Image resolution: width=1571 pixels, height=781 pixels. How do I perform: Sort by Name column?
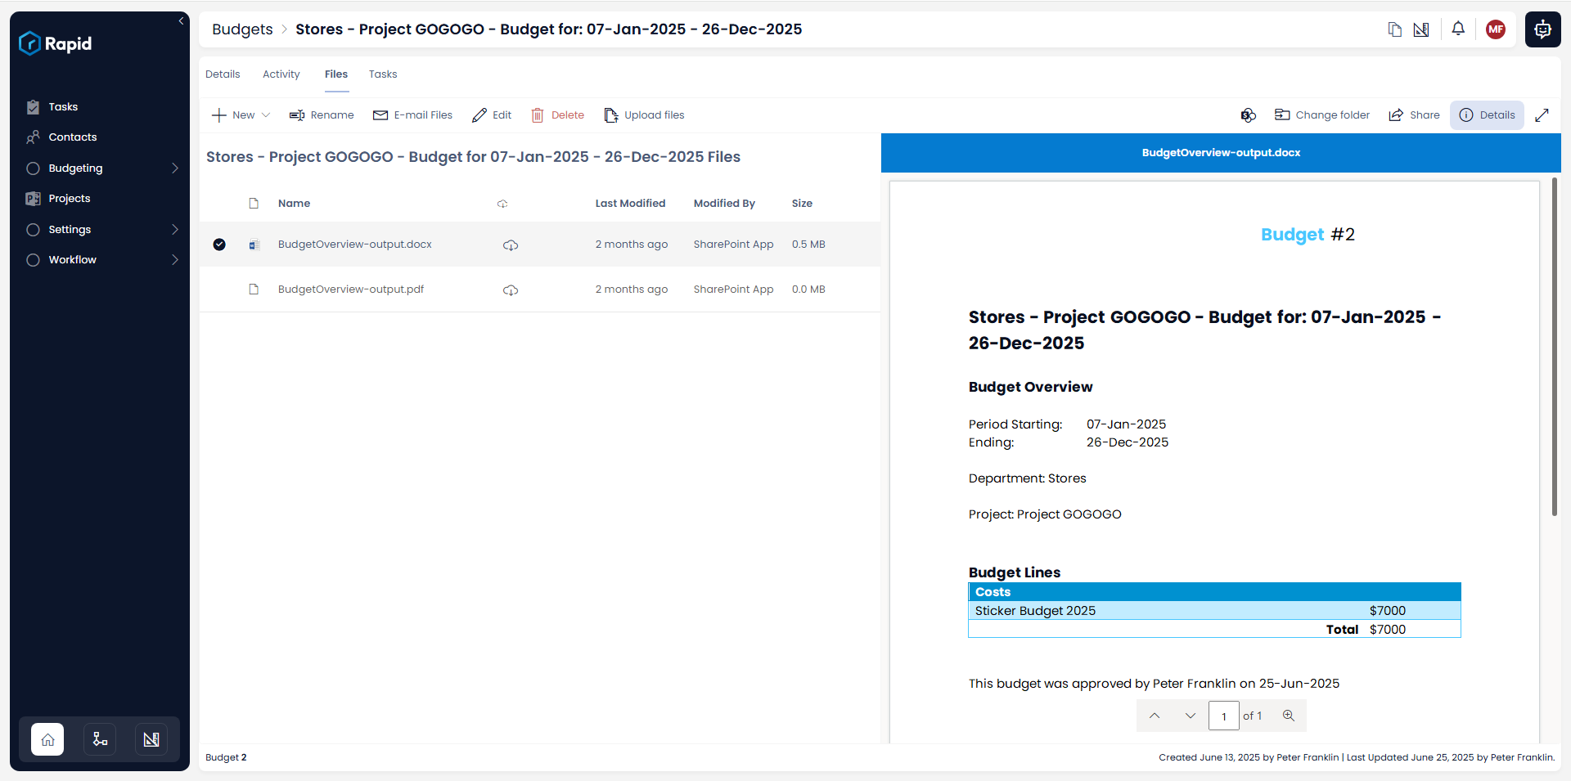pos(294,204)
